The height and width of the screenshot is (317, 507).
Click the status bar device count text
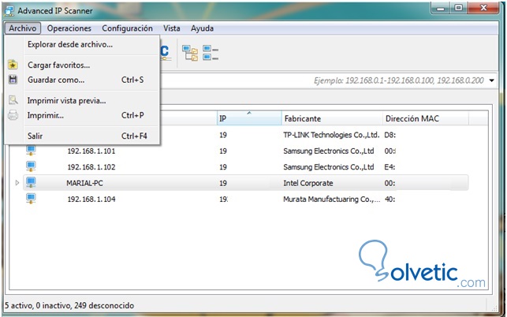tap(69, 305)
